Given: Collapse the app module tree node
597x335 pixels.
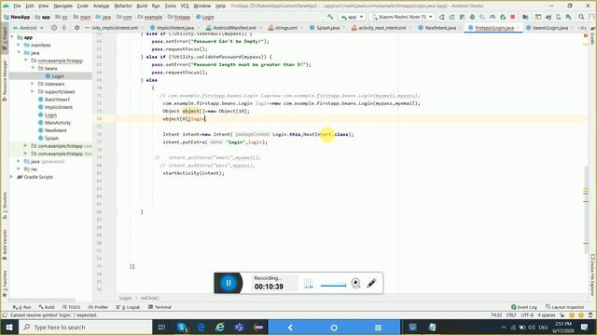Looking at the screenshot, I should (x=12, y=37).
